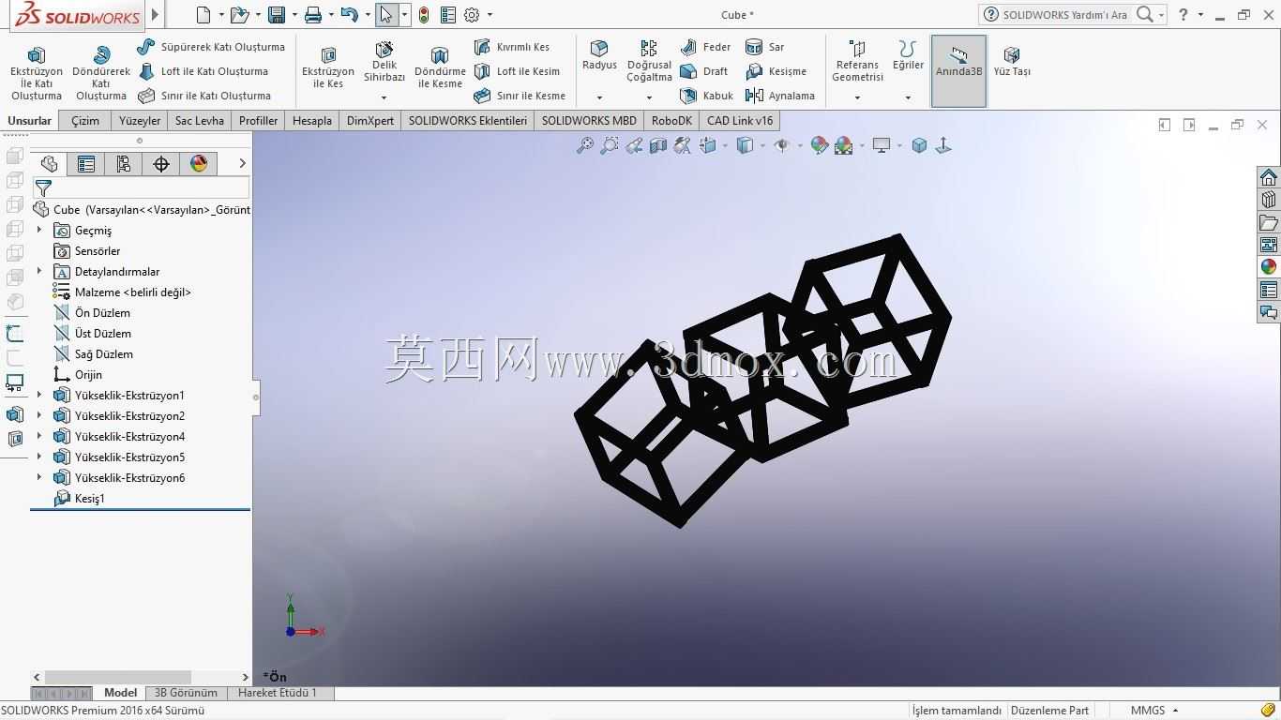Open the Edit Appearance color icon
This screenshot has width=1281, height=720.
(x=819, y=145)
